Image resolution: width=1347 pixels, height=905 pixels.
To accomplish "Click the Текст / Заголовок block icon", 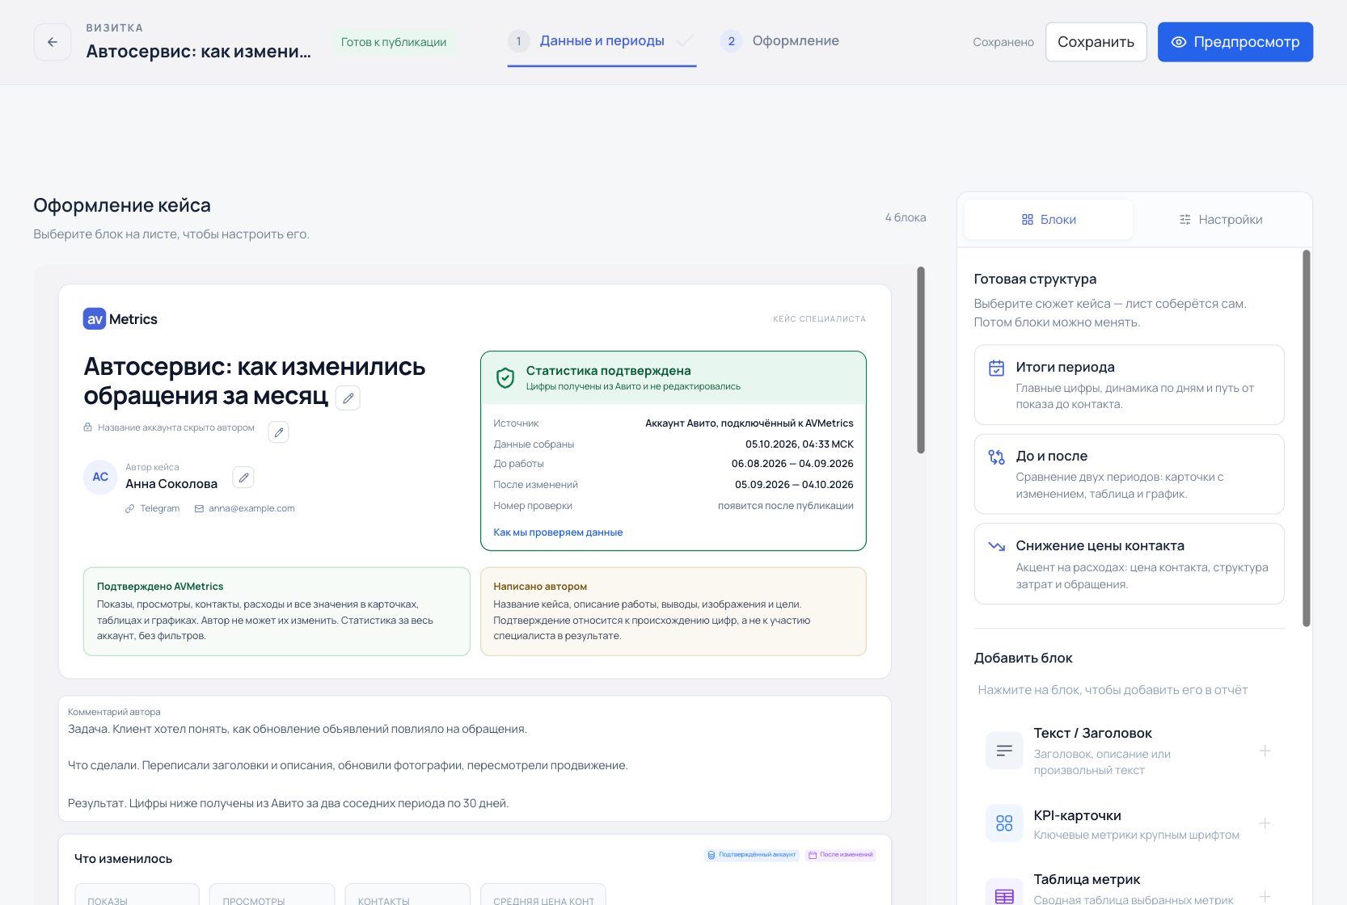I will tap(1004, 751).
